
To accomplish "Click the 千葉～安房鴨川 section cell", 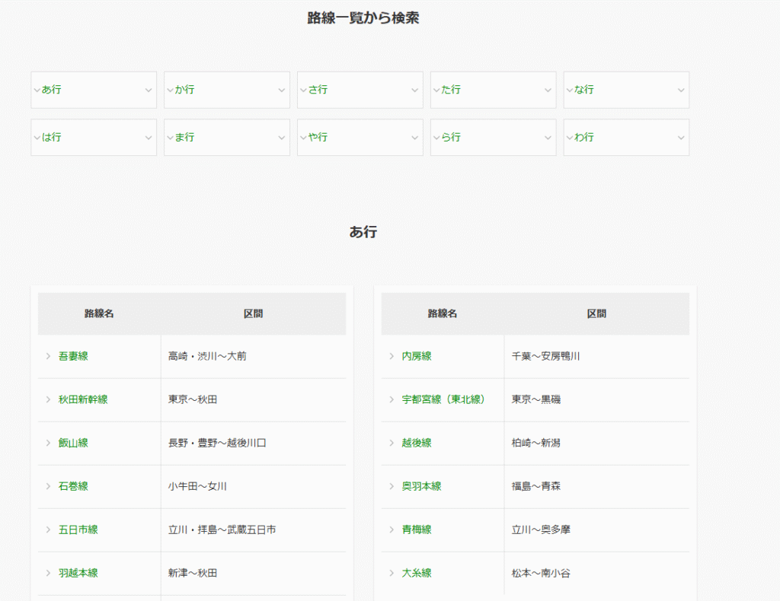I will [597, 356].
